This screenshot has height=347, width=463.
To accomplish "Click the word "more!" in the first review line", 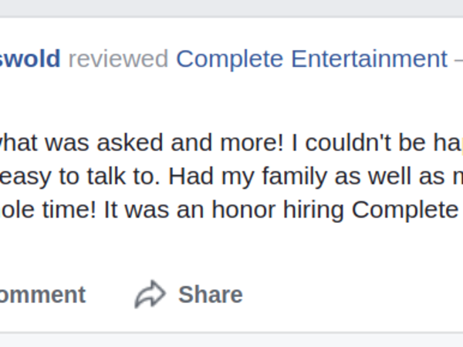I will 252,143.
